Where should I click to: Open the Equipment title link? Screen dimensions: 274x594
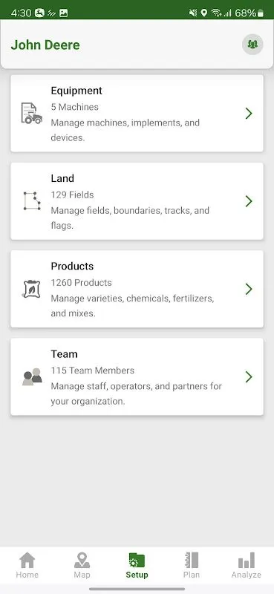[76, 91]
